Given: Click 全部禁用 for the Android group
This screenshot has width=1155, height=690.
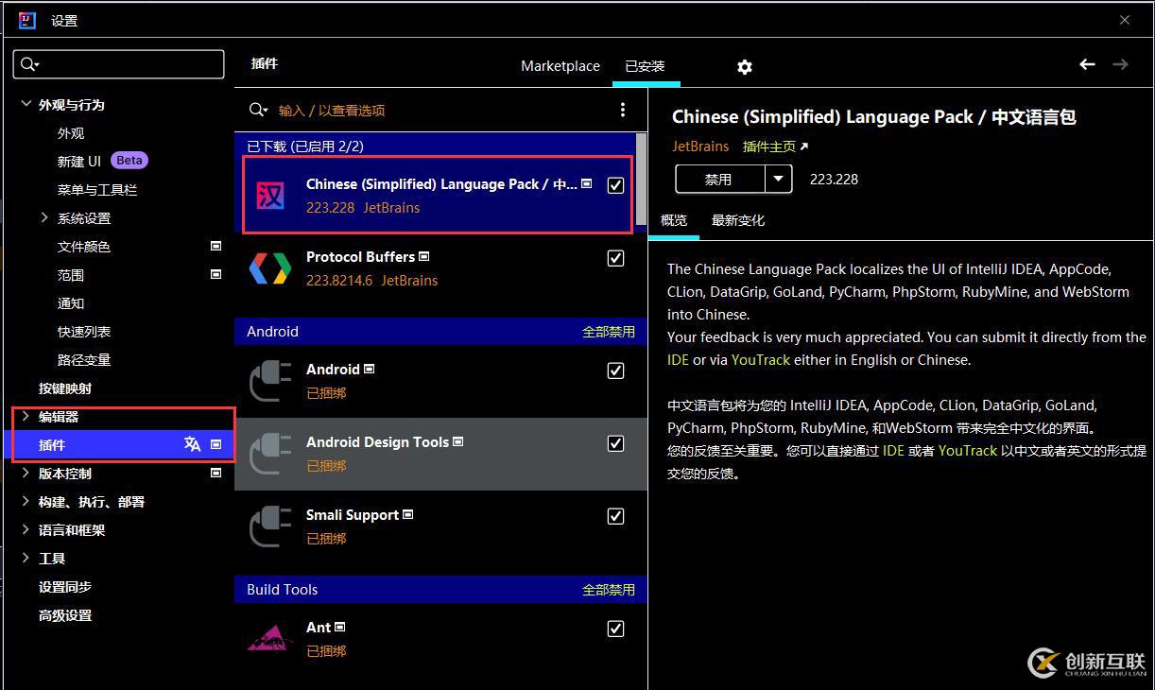Looking at the screenshot, I should [x=609, y=332].
